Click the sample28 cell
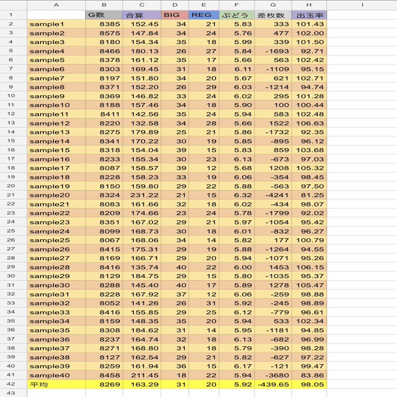Viewport: 397px width, 397px height. (56, 267)
